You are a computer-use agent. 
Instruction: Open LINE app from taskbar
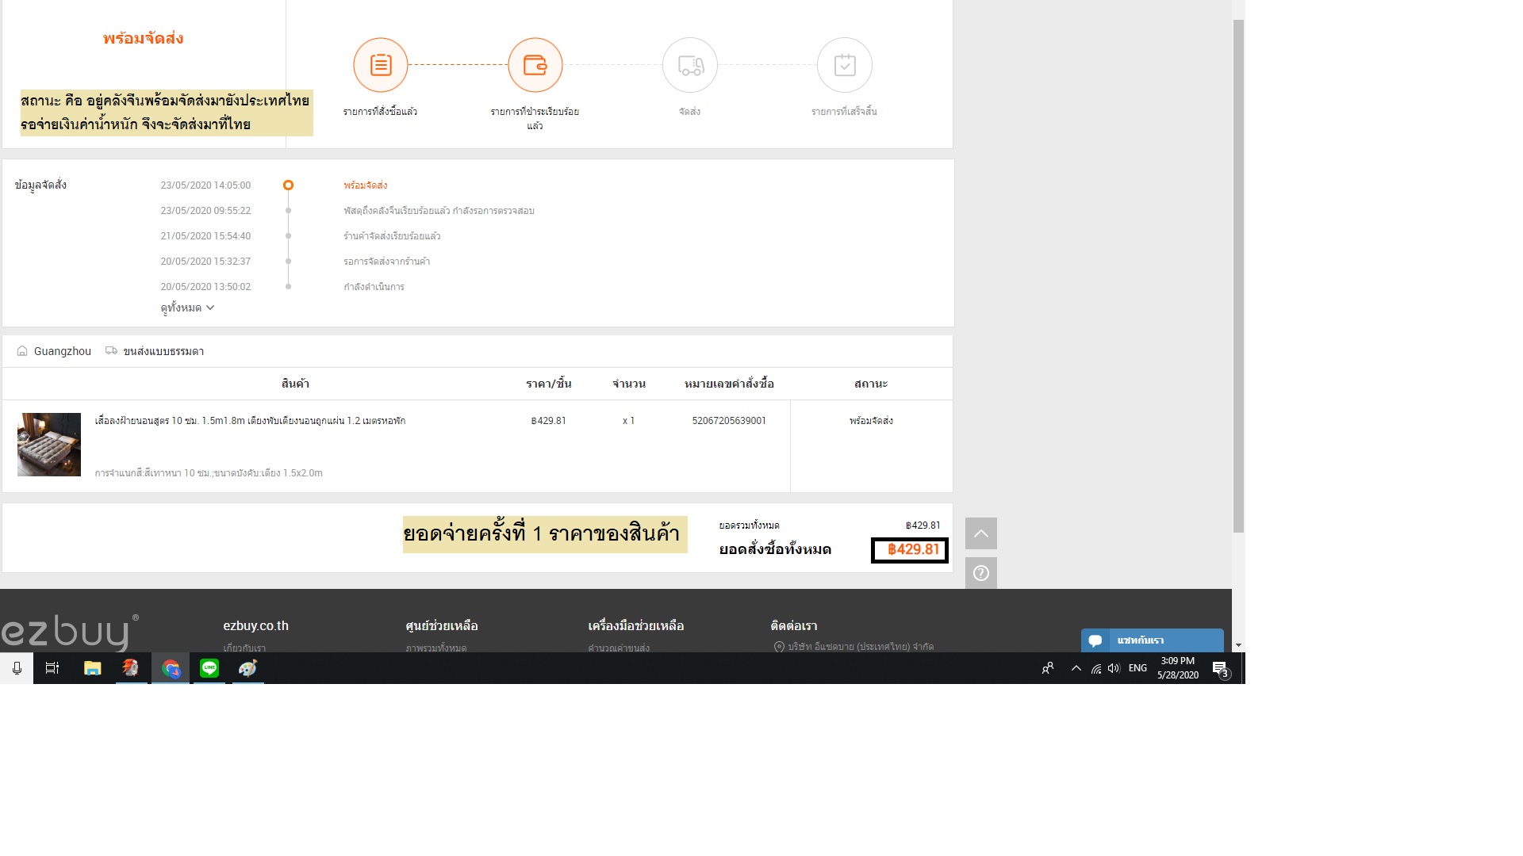coord(209,668)
